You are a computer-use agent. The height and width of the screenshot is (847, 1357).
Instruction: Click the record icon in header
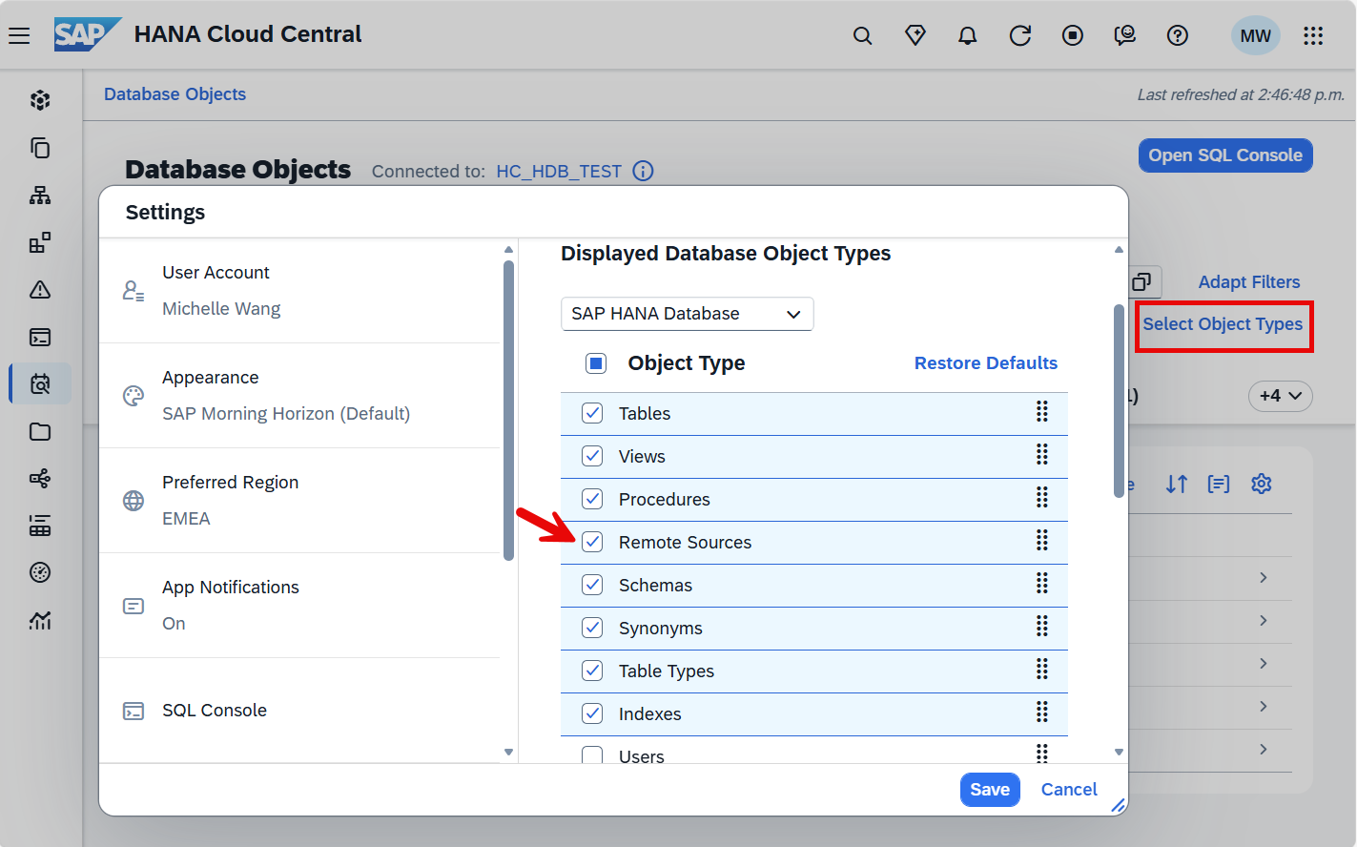pyautogui.click(x=1073, y=36)
